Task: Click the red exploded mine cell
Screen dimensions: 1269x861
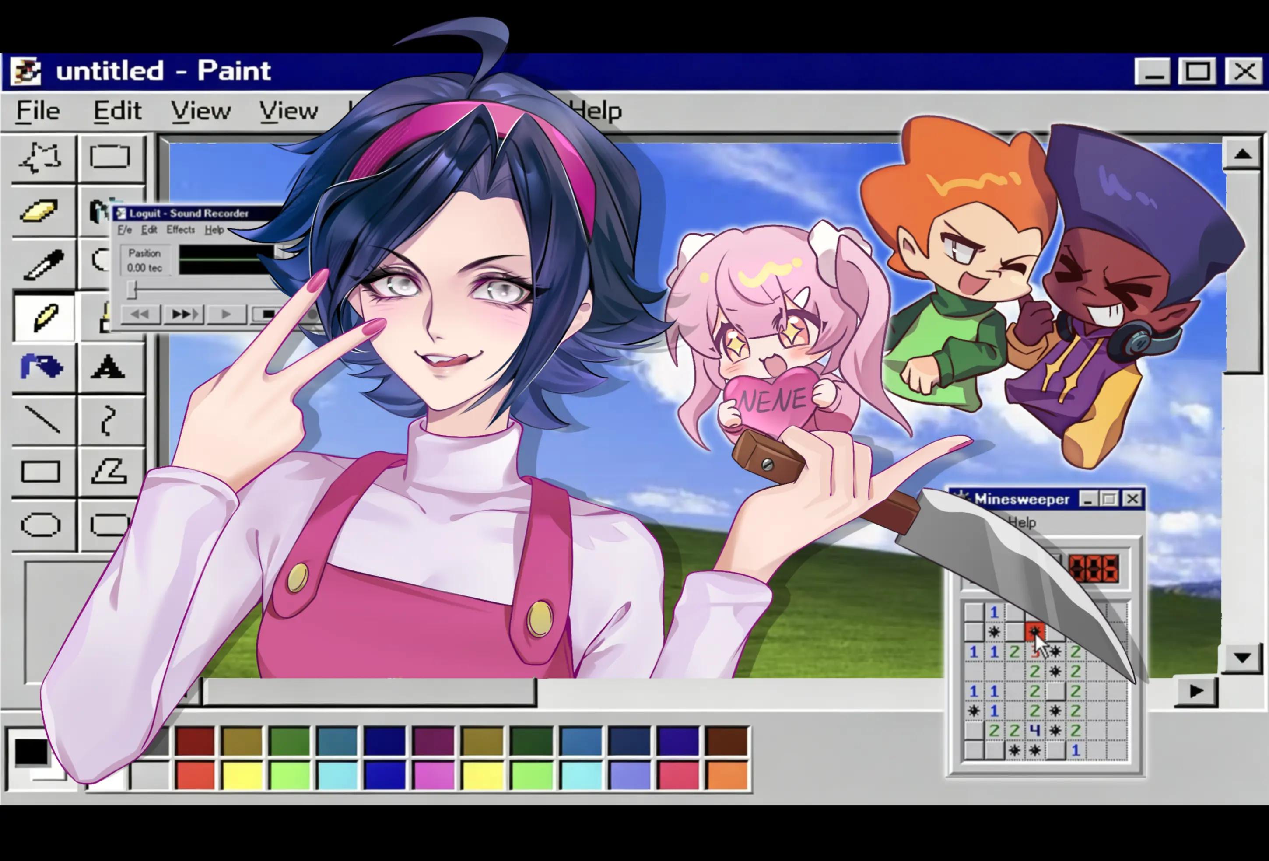Action: (x=1035, y=632)
